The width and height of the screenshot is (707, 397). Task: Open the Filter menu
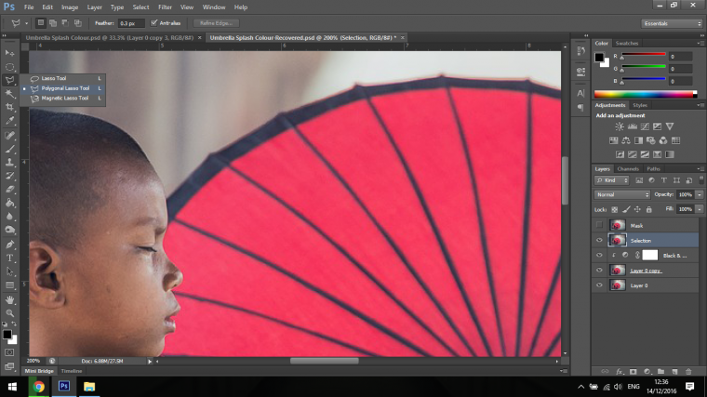coord(165,7)
